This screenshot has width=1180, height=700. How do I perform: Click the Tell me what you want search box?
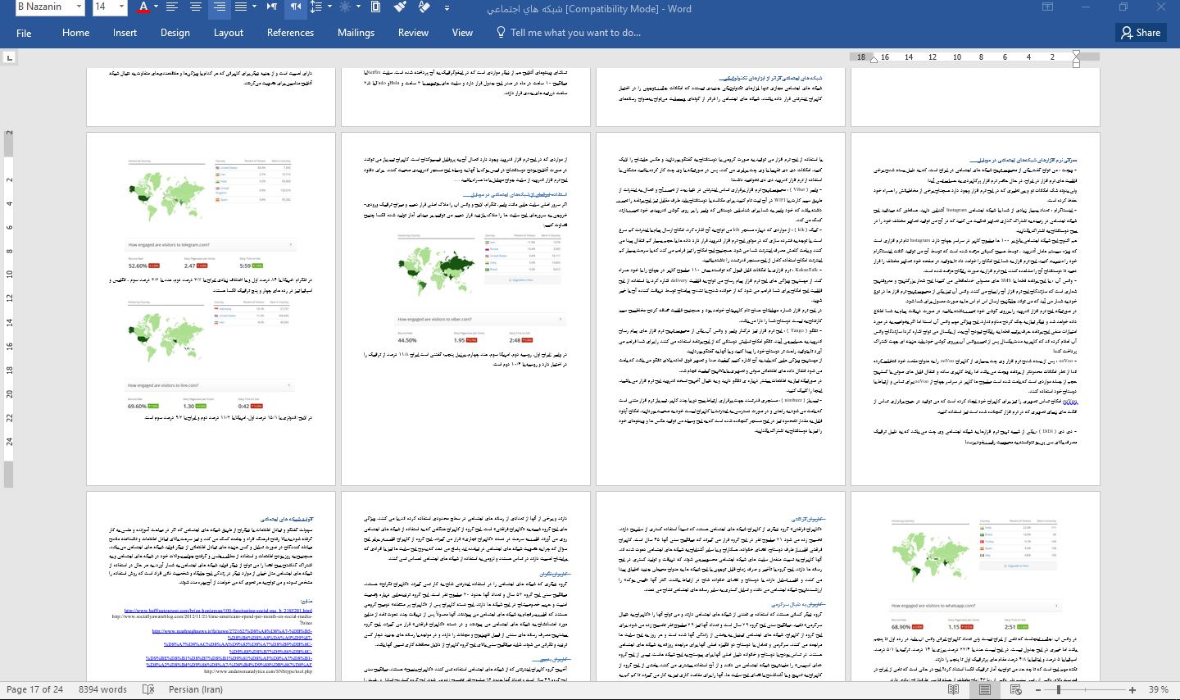coord(574,33)
